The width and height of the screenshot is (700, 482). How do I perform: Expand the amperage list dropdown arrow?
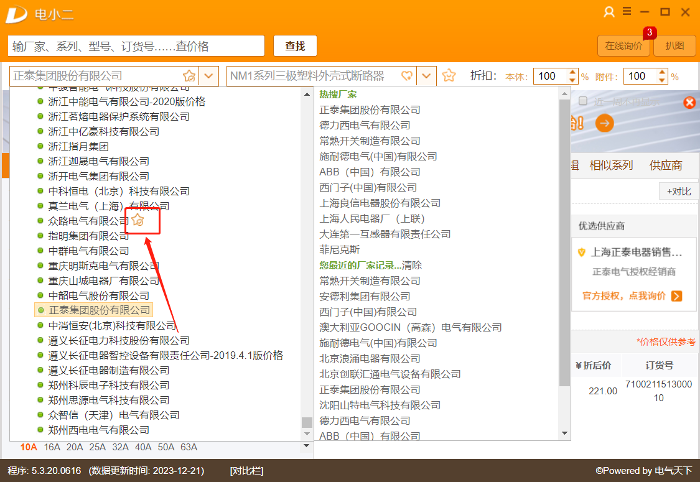(306, 446)
